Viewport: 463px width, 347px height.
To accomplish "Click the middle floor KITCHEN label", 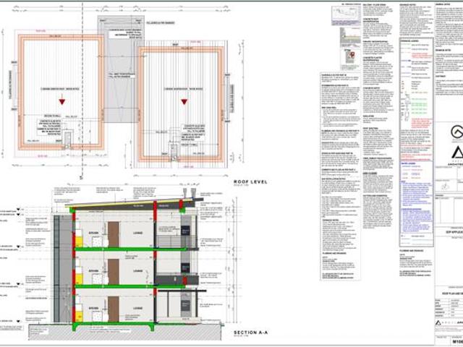I will (x=93, y=271).
